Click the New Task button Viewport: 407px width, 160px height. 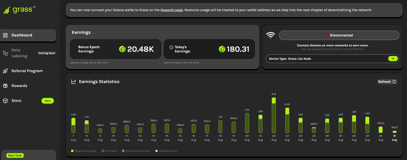point(15,155)
